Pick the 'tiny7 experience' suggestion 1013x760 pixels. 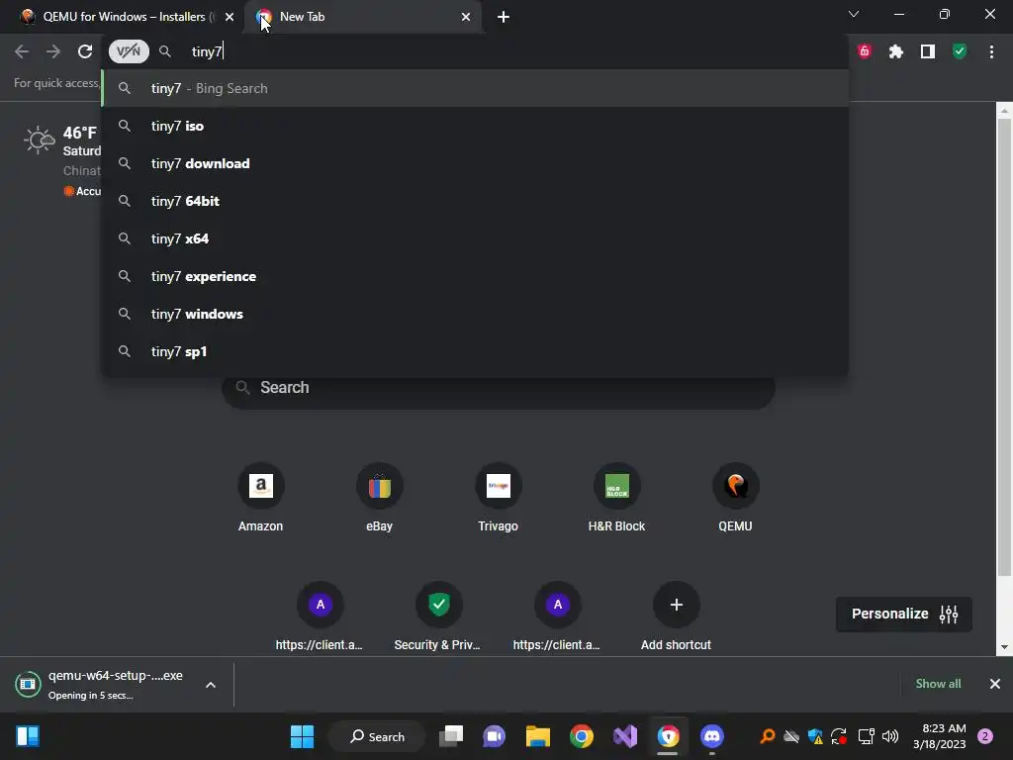click(x=475, y=276)
